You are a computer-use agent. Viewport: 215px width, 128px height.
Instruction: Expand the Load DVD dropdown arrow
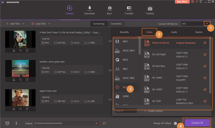[x=49, y=24]
